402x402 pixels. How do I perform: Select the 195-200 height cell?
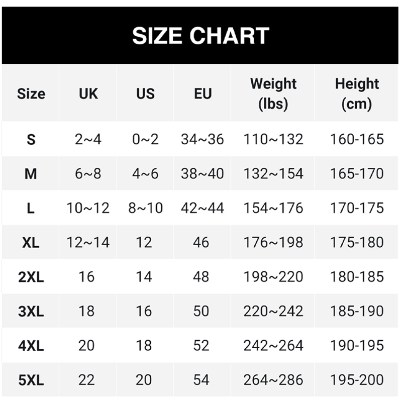point(357,380)
